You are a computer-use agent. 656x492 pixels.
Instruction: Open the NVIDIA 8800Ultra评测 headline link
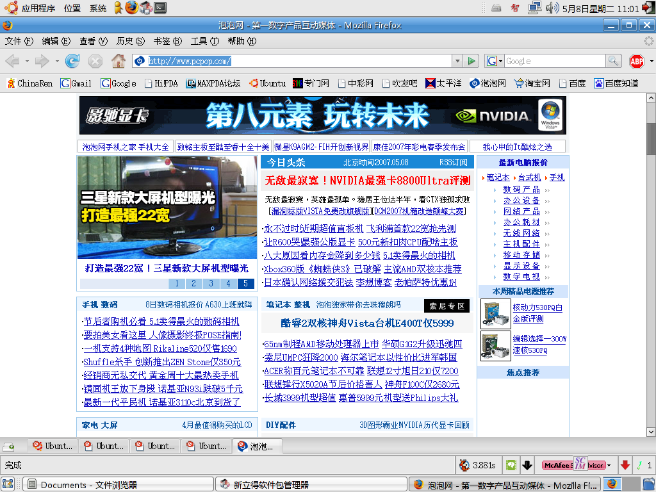point(368,180)
